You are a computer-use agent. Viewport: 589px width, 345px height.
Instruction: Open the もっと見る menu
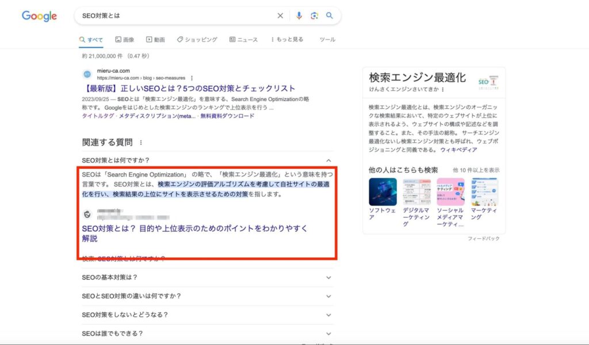click(289, 39)
